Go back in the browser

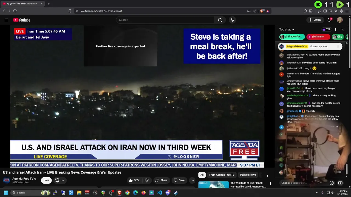4,11
